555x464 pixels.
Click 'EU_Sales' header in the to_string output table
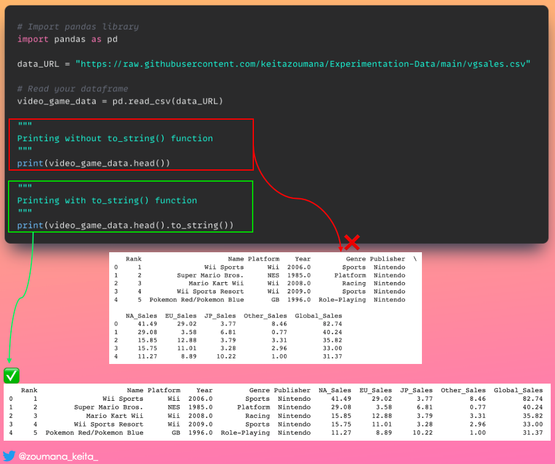[375, 390]
